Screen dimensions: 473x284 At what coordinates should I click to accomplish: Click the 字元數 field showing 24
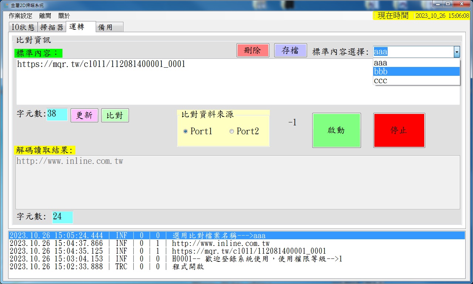pyautogui.click(x=62, y=217)
